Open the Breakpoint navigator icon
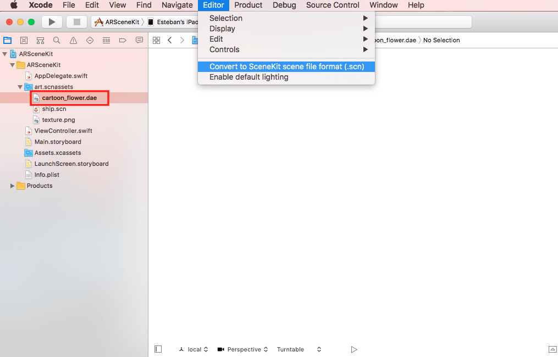Screen dimensions: 558x357 123,40
